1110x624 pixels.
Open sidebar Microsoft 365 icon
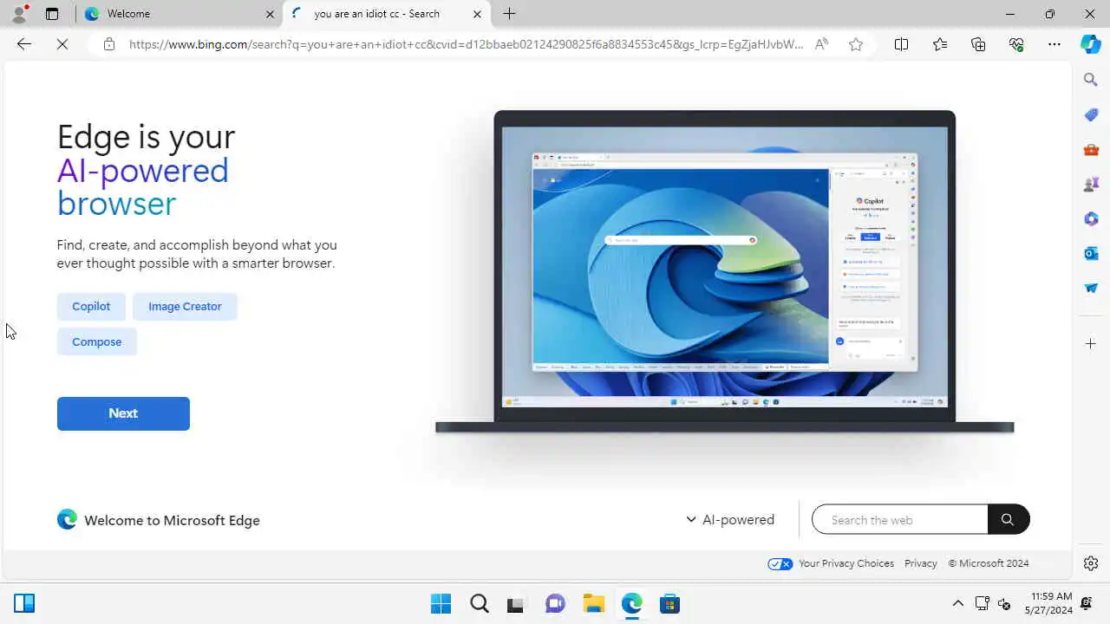pyautogui.click(x=1091, y=218)
